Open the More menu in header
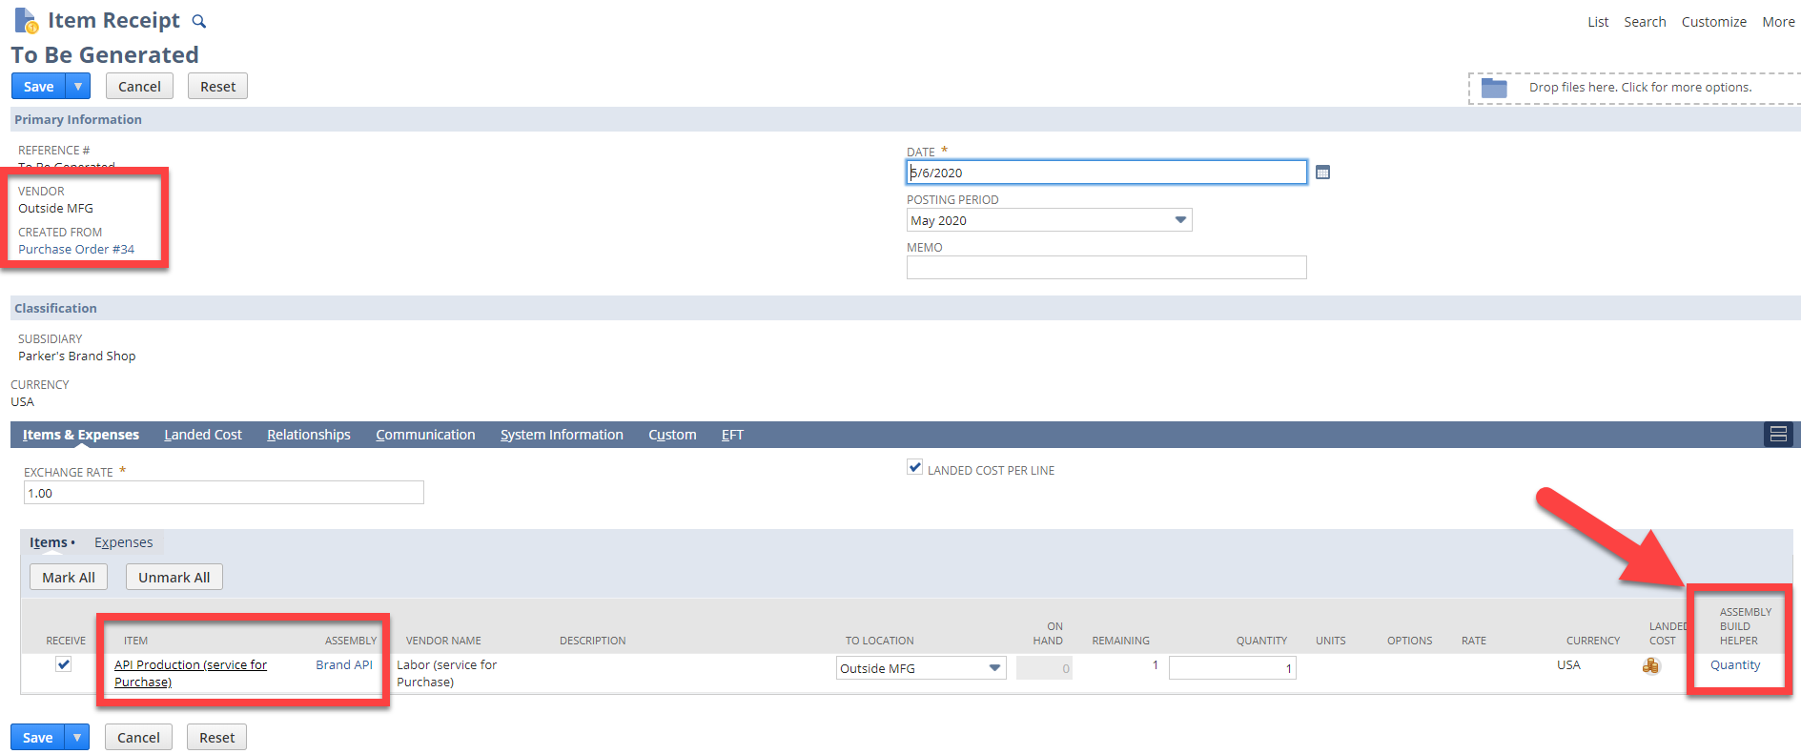This screenshot has height=754, width=1801. coord(1778,22)
